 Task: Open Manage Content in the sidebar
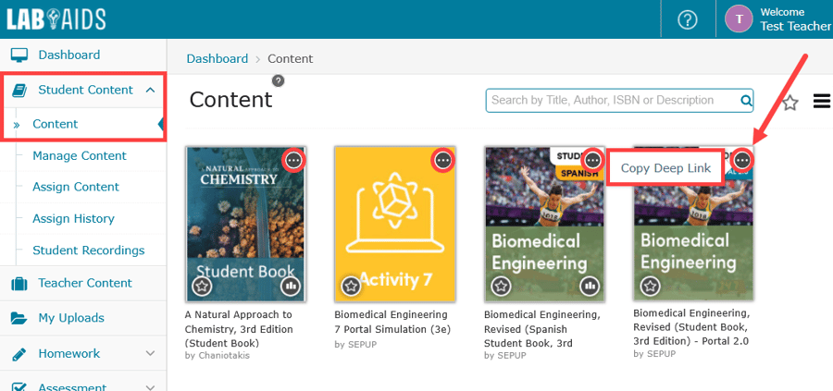click(x=79, y=155)
